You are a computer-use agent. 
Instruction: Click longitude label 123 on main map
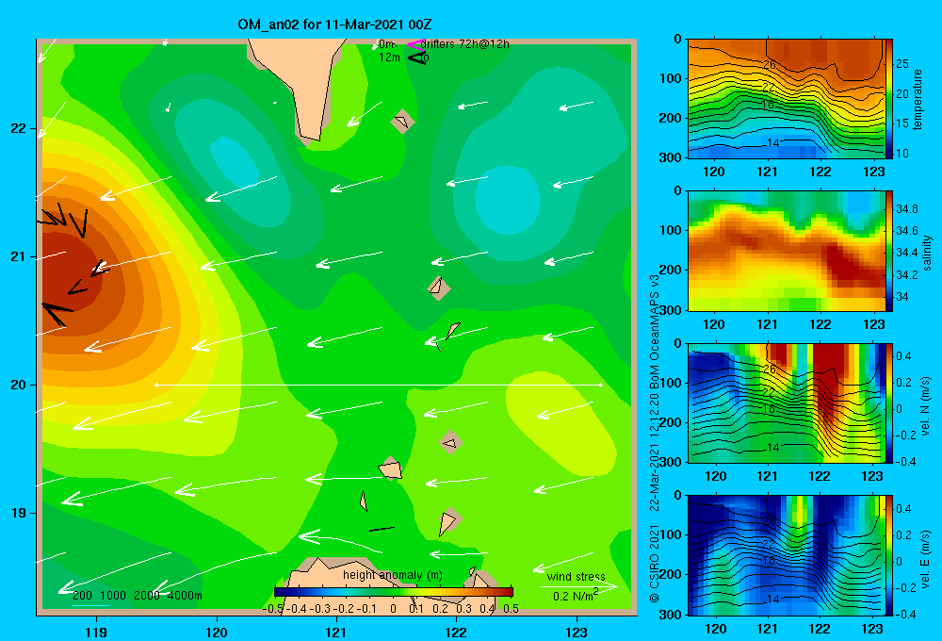(x=577, y=632)
